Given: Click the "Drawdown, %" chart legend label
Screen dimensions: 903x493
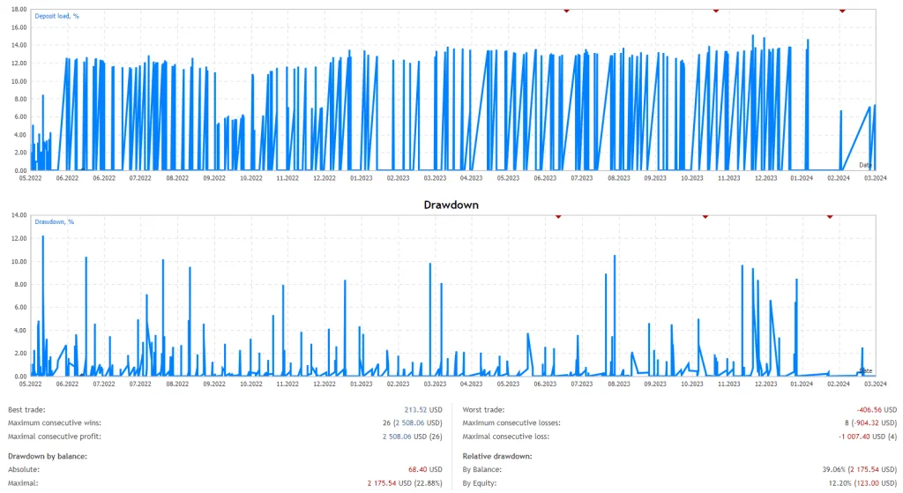Looking at the screenshot, I should click(x=55, y=221).
